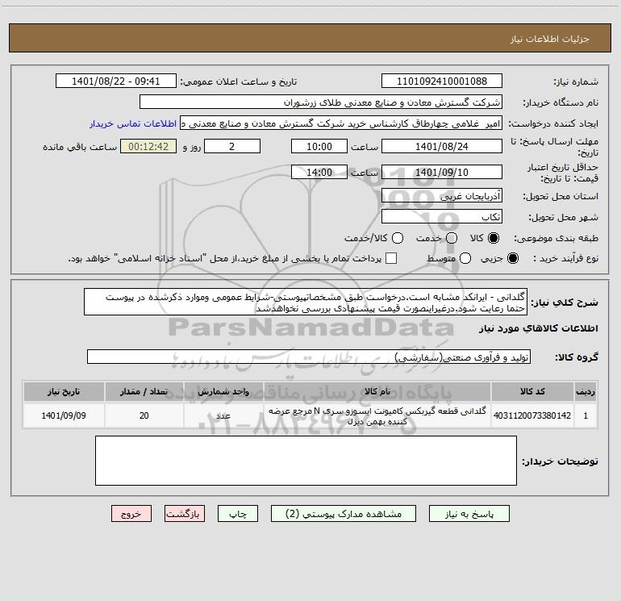Click the delivery province field آذربایجان غربی
This screenshot has height=601, width=621.
[x=442, y=195]
